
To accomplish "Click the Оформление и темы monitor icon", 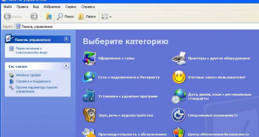I will 89,58.
